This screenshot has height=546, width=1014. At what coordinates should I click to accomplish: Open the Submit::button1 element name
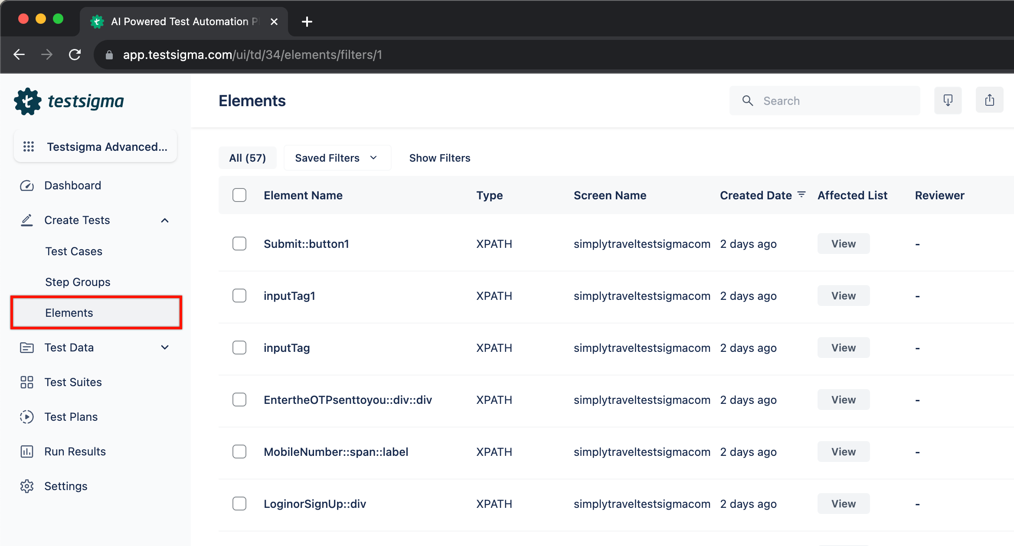point(306,244)
